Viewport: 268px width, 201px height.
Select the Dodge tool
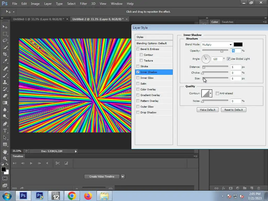(x=5, y=116)
